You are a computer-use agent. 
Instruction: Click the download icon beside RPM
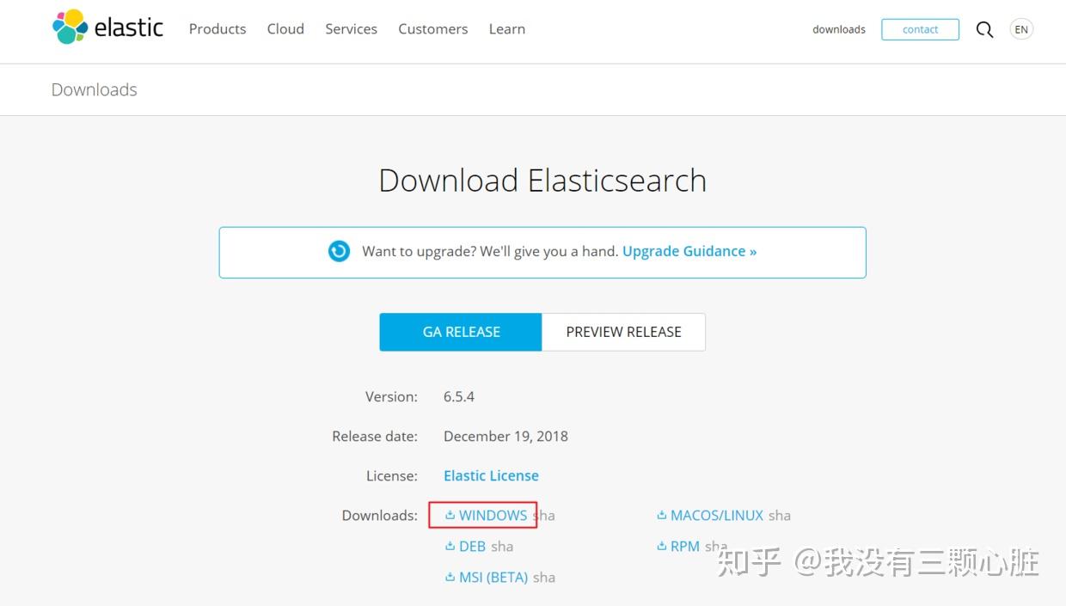tap(660, 546)
